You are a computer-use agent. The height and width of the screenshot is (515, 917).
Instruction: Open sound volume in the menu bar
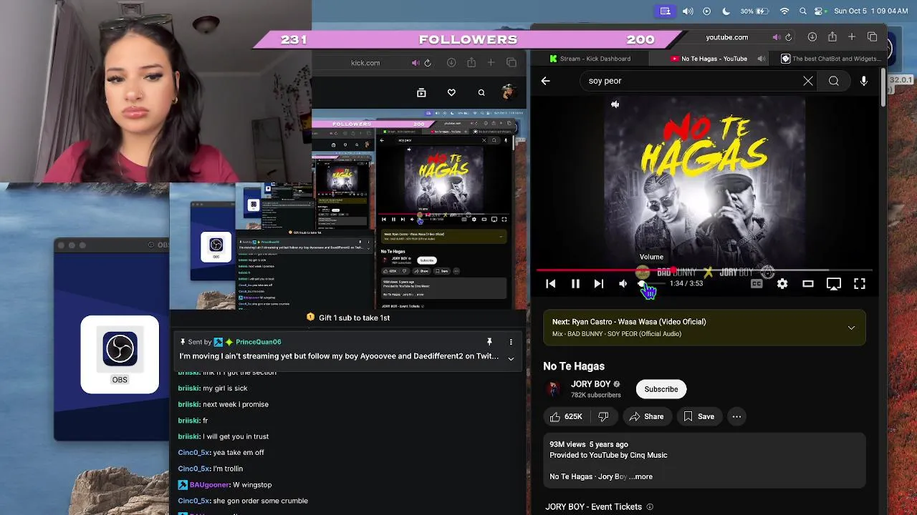[x=688, y=11]
